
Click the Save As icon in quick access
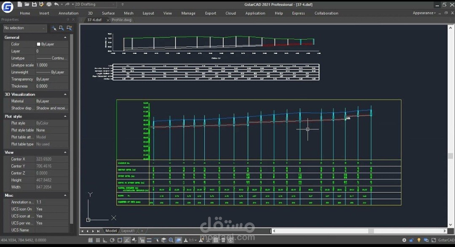41,4
